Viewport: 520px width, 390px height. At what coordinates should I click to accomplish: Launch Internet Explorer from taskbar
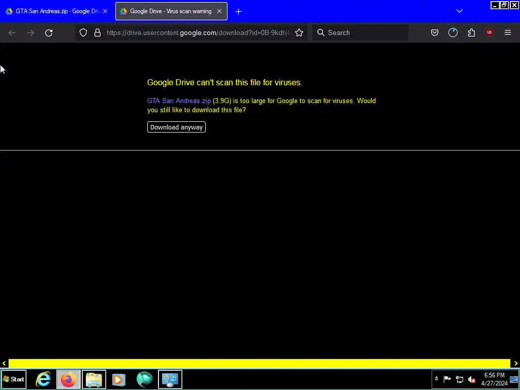43,379
